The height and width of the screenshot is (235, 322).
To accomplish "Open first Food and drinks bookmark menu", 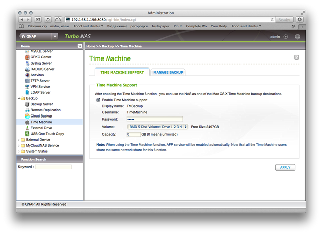I will (89, 26).
